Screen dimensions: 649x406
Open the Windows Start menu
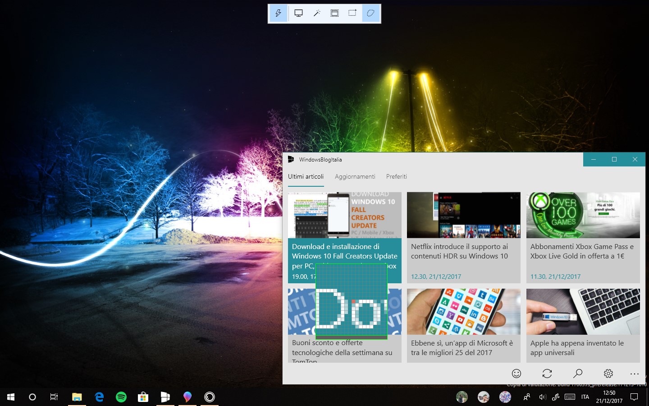point(11,397)
